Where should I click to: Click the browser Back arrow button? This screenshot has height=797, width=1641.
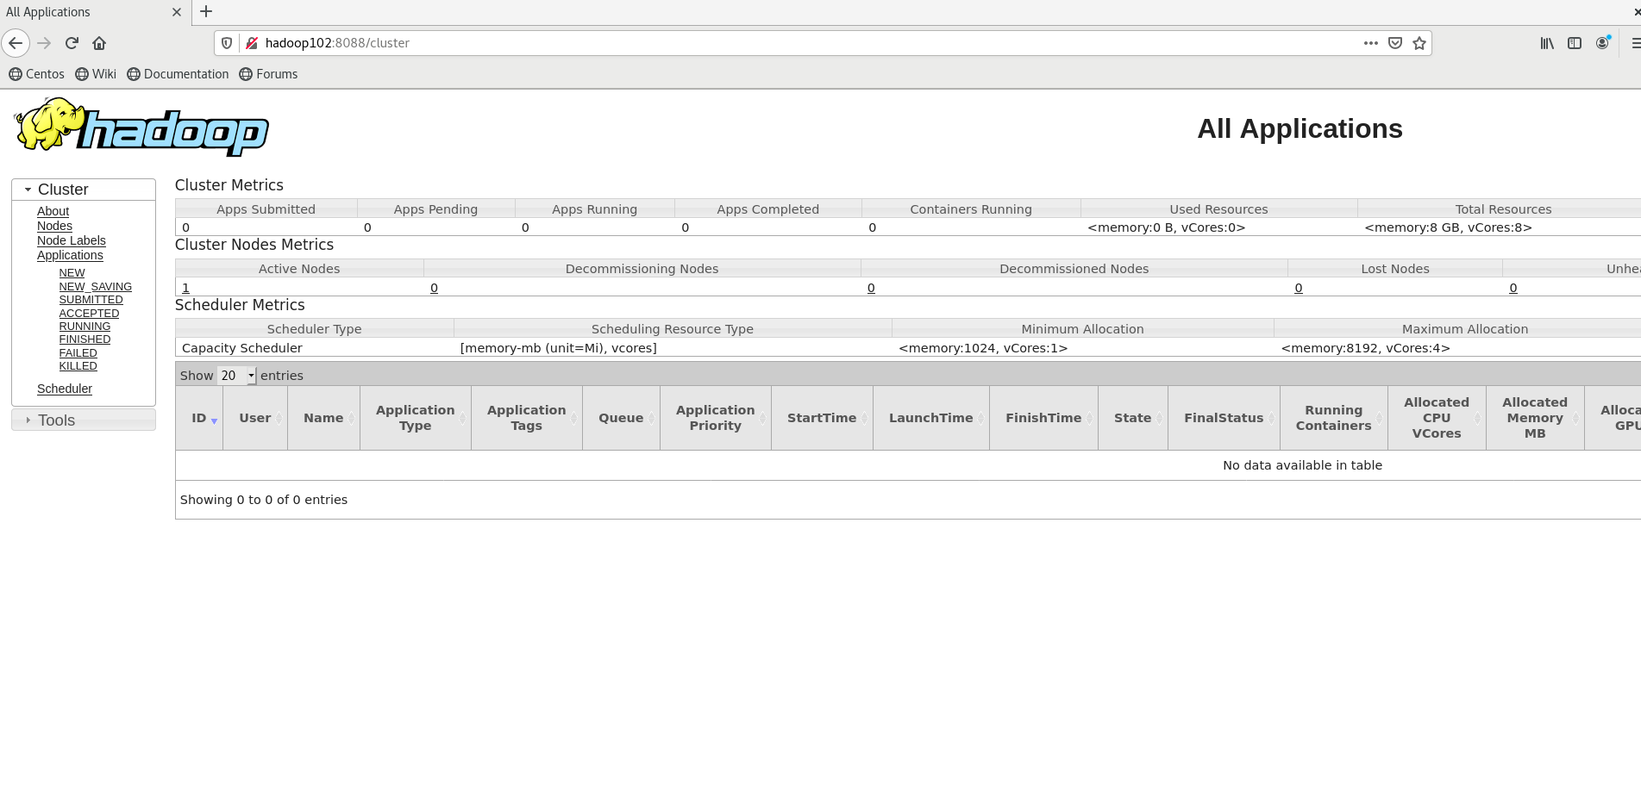click(x=16, y=43)
